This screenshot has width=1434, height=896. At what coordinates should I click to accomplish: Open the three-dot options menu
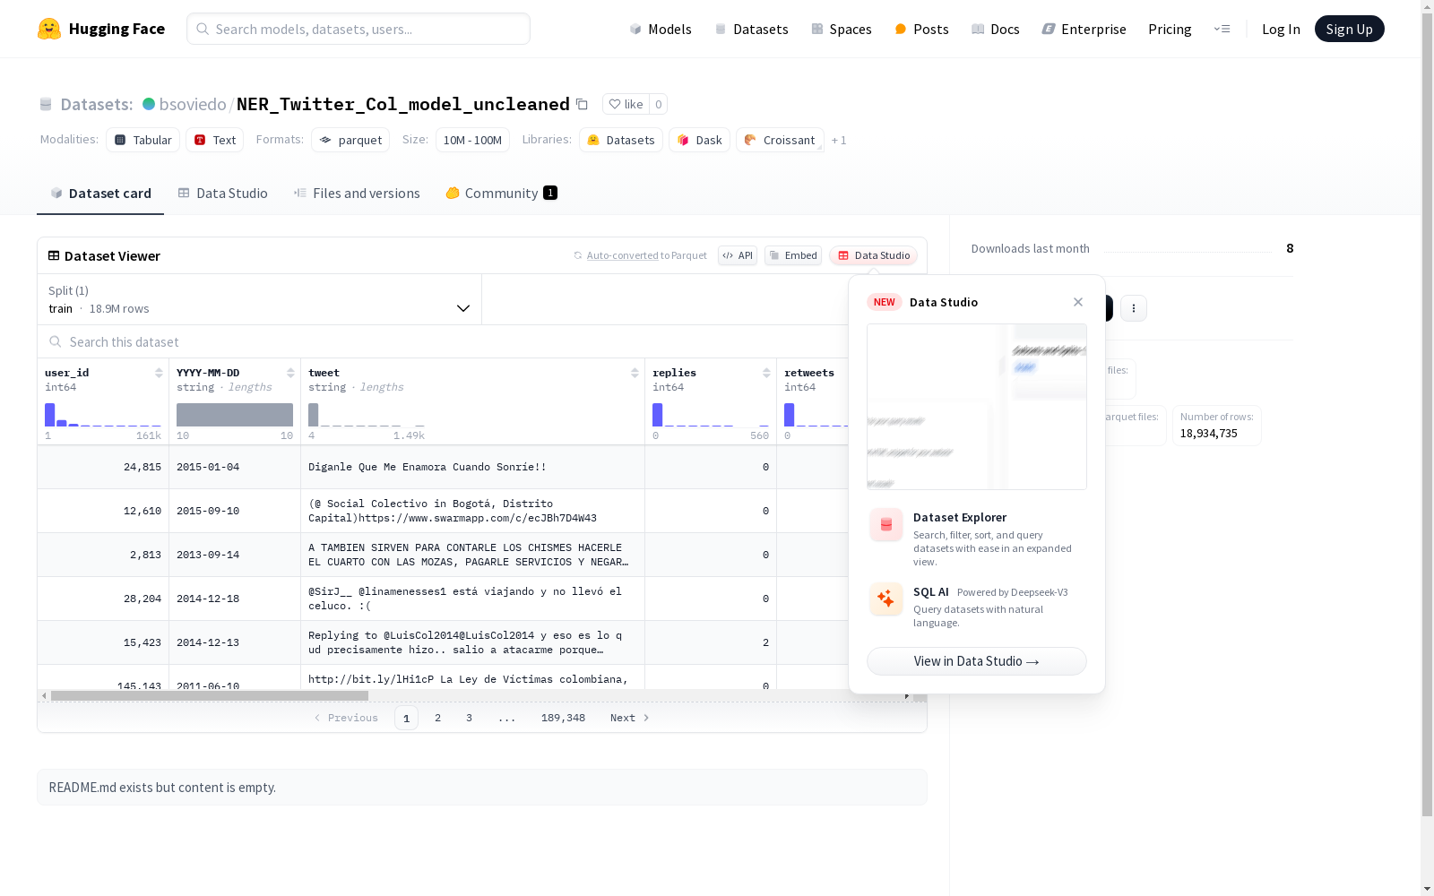(x=1134, y=308)
